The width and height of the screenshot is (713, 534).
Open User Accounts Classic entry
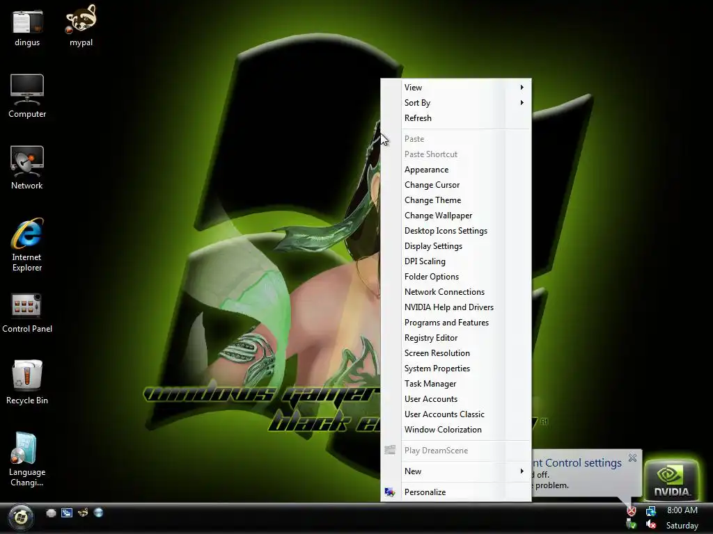455,414
